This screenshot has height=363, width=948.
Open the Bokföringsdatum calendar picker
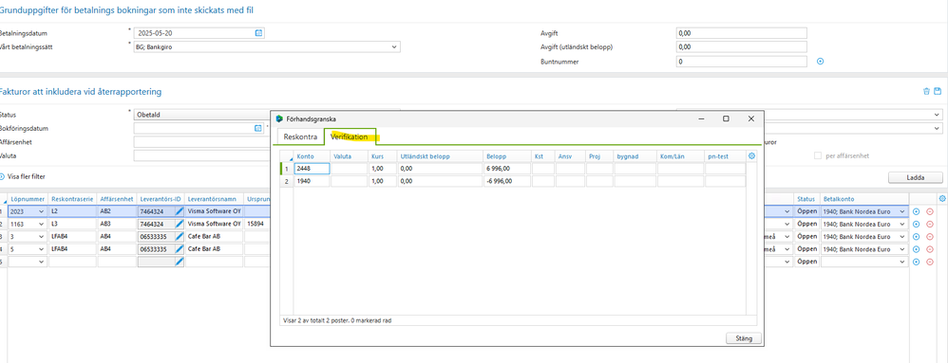258,129
